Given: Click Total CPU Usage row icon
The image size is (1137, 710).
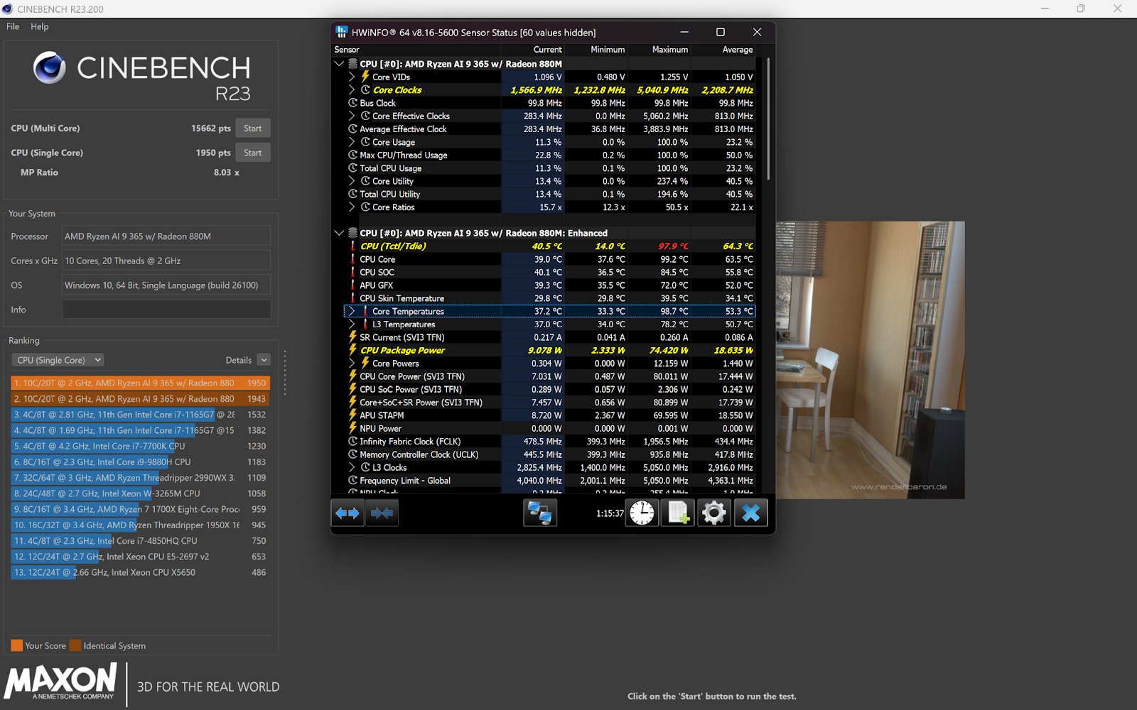Looking at the screenshot, I should pyautogui.click(x=352, y=168).
